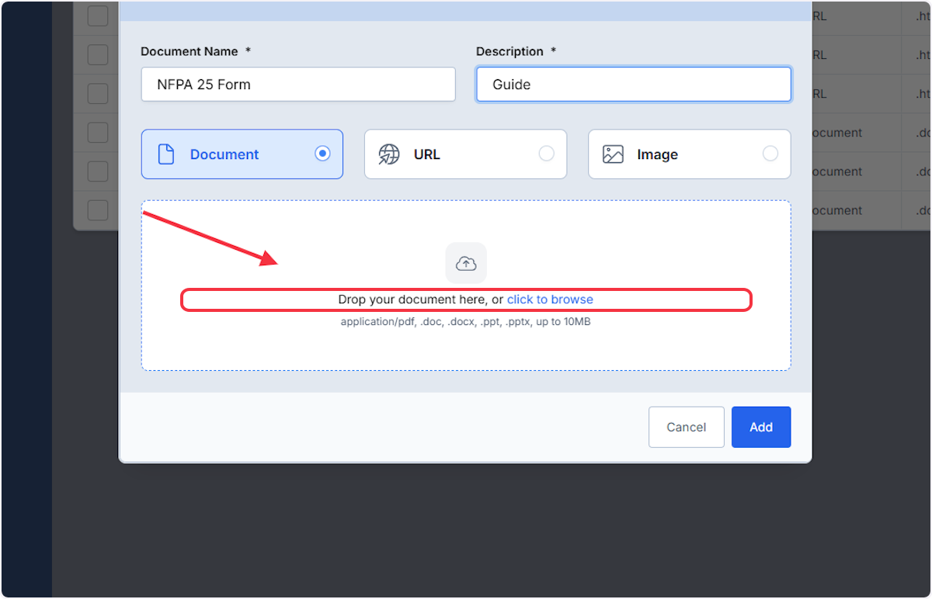
Task: Click the Cancel button
Action: (687, 427)
